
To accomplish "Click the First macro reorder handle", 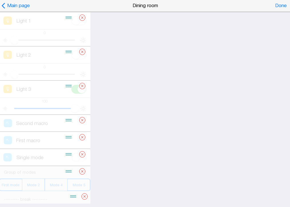I will (x=68, y=137).
